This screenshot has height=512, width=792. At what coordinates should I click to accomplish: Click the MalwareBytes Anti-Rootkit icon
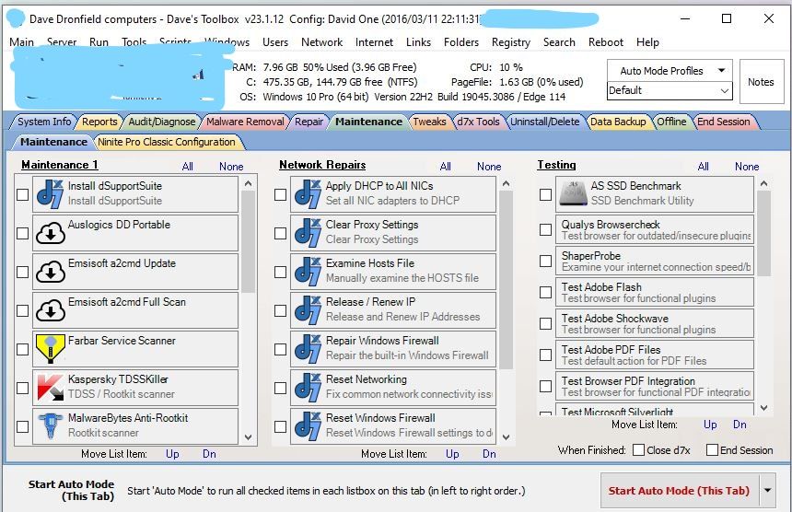point(50,426)
